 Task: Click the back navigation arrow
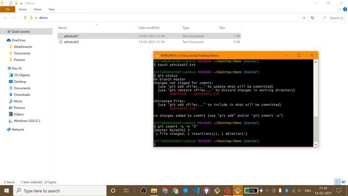[x=5, y=18]
